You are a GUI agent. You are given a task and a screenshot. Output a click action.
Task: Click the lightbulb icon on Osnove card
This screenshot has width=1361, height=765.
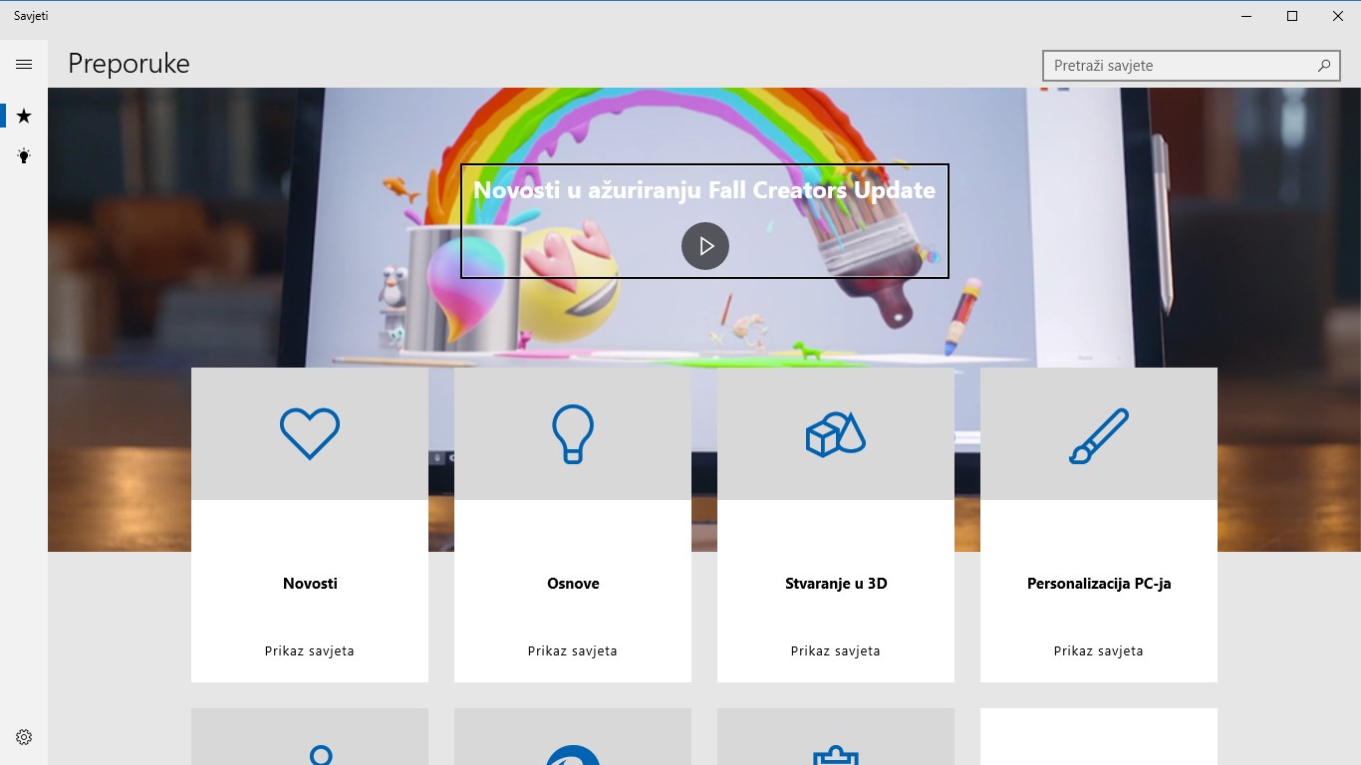pos(573,433)
